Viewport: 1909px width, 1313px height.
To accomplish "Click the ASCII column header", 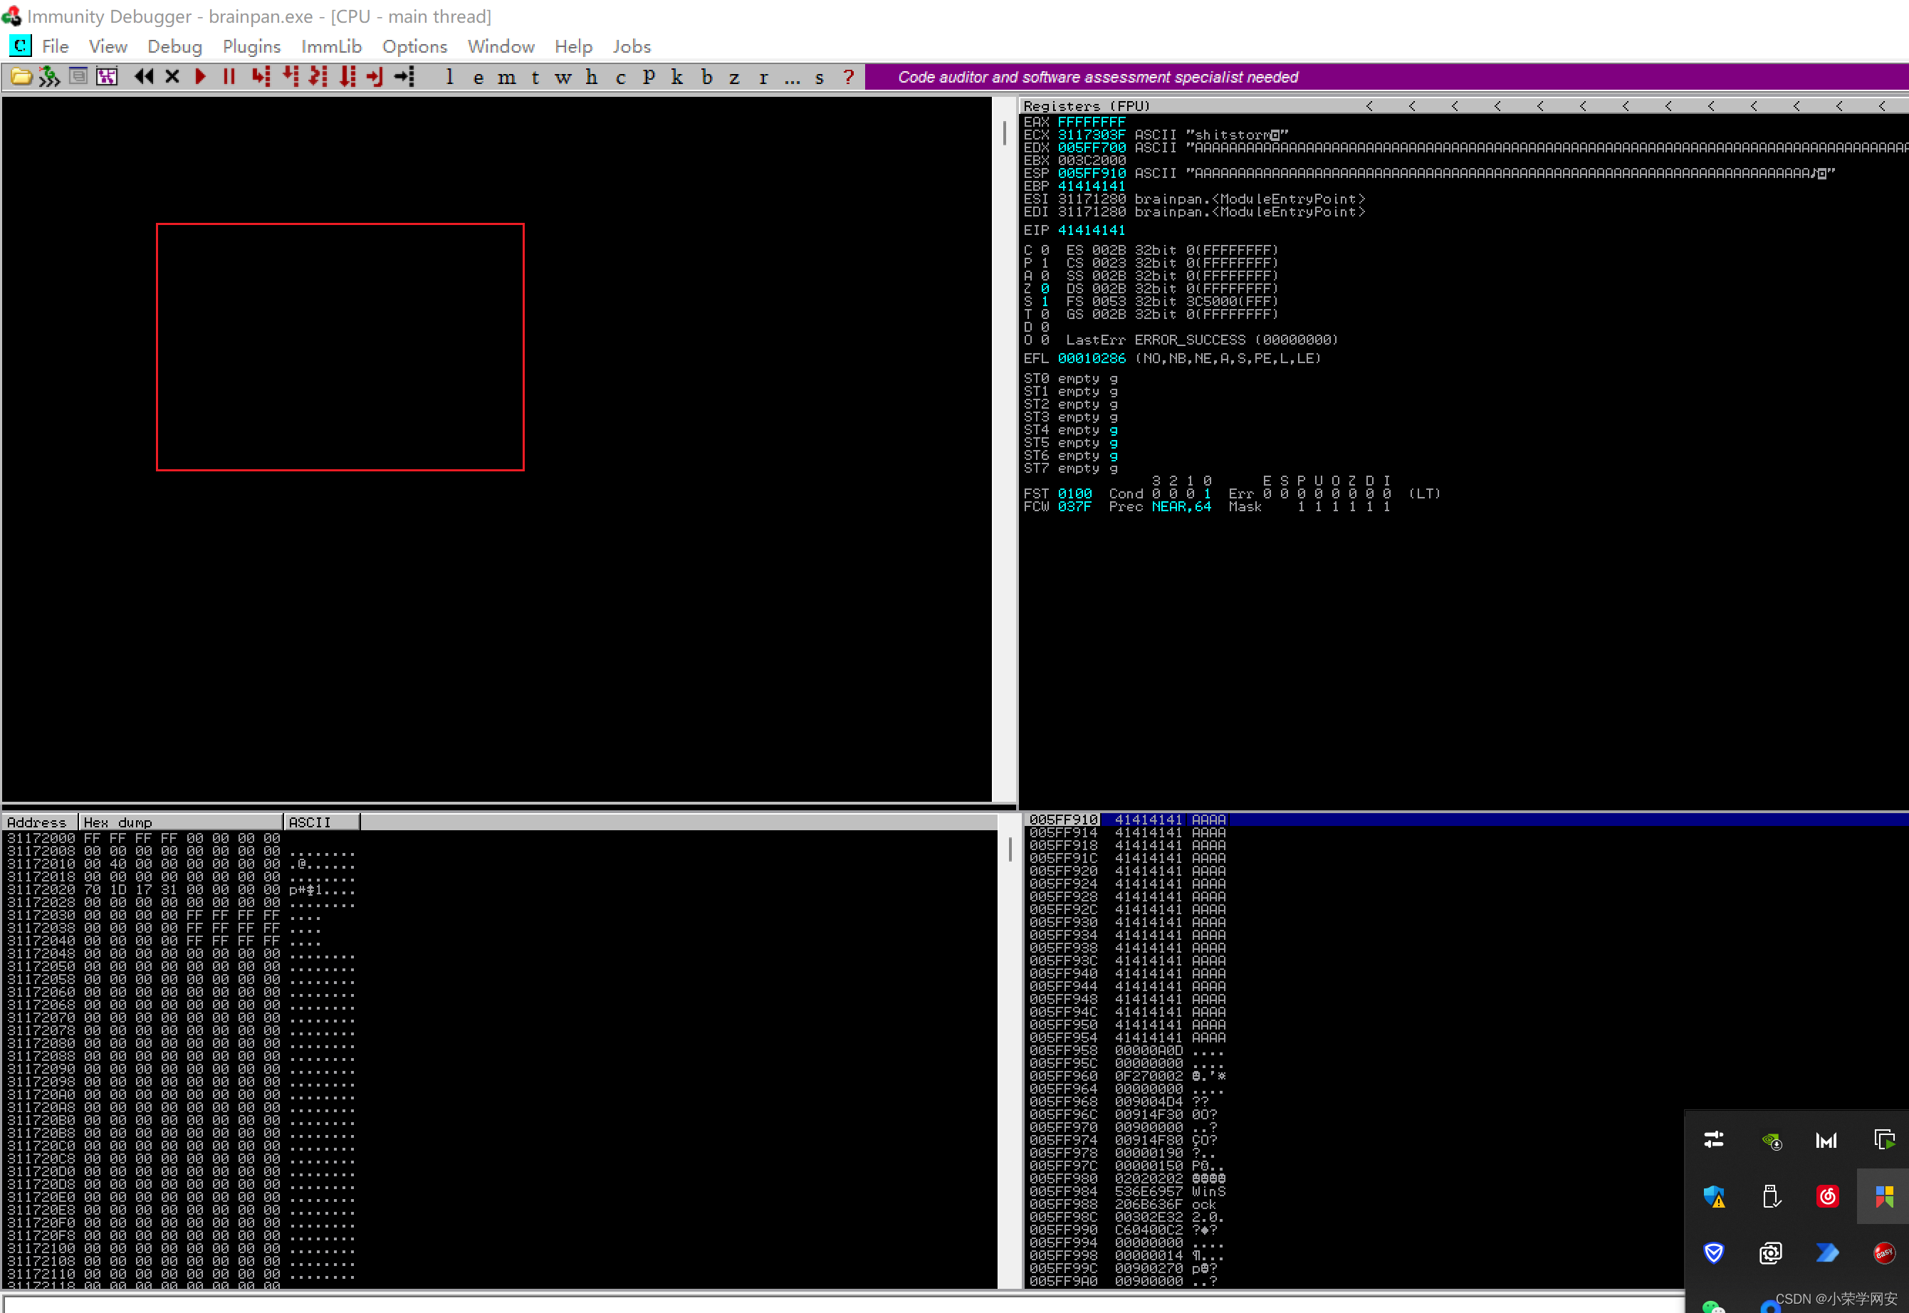I will pyautogui.click(x=322, y=822).
